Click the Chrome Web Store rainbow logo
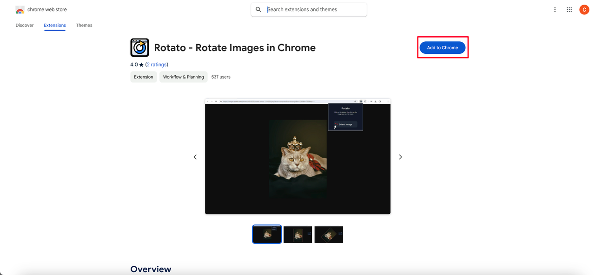 (x=20, y=10)
